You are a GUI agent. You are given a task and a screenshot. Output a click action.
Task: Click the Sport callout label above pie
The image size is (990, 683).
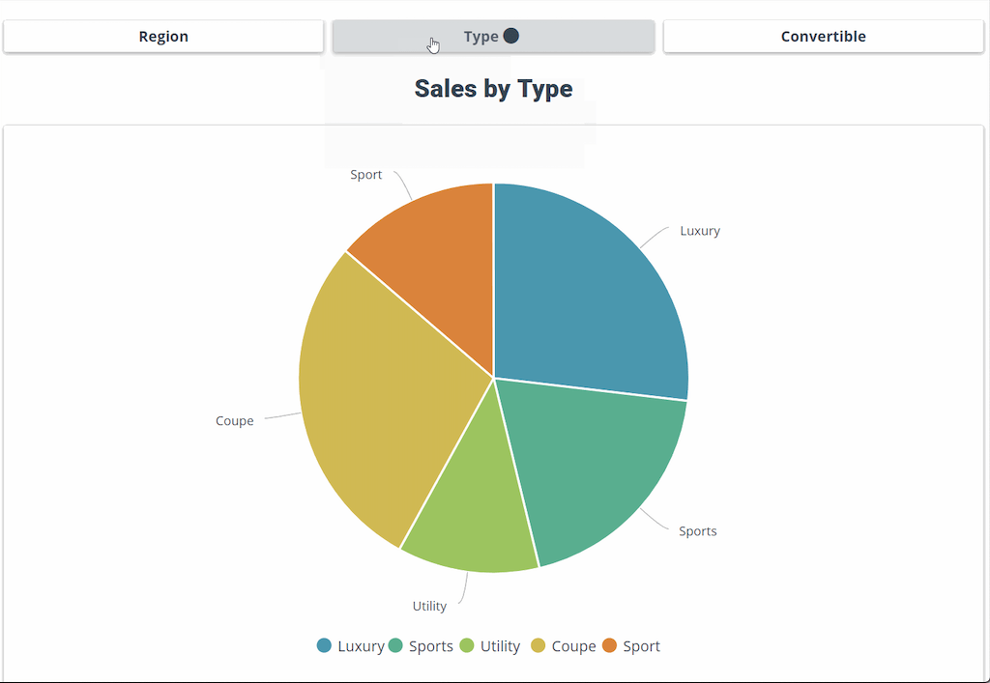pyautogui.click(x=366, y=175)
